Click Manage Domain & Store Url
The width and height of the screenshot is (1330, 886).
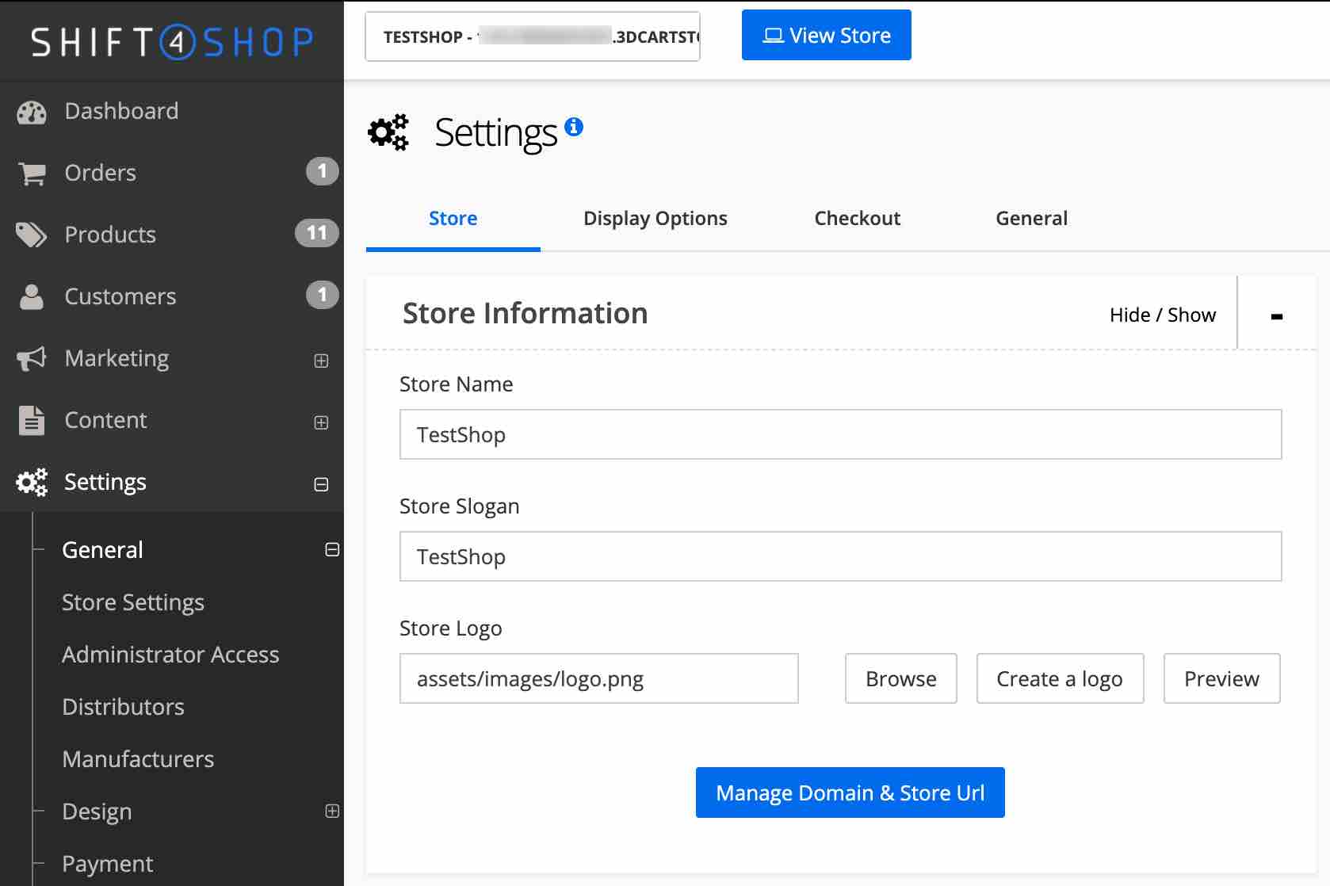(849, 792)
